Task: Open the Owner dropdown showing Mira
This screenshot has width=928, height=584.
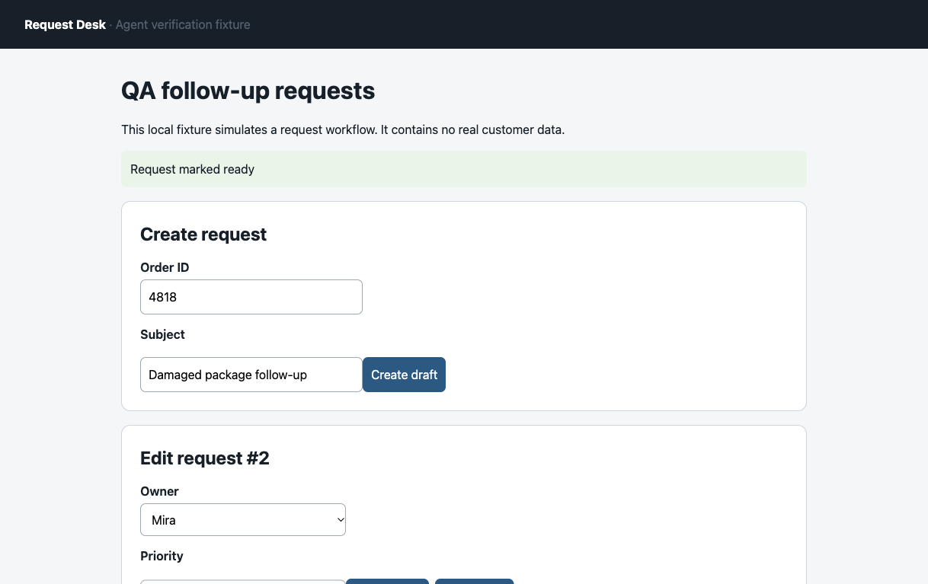Action: [x=243, y=520]
